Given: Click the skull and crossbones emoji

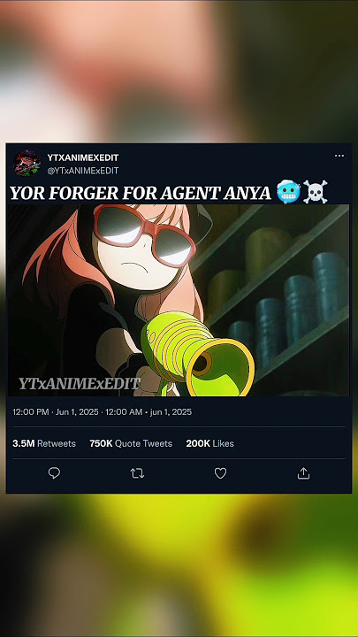Looking at the screenshot, I should point(316,193).
